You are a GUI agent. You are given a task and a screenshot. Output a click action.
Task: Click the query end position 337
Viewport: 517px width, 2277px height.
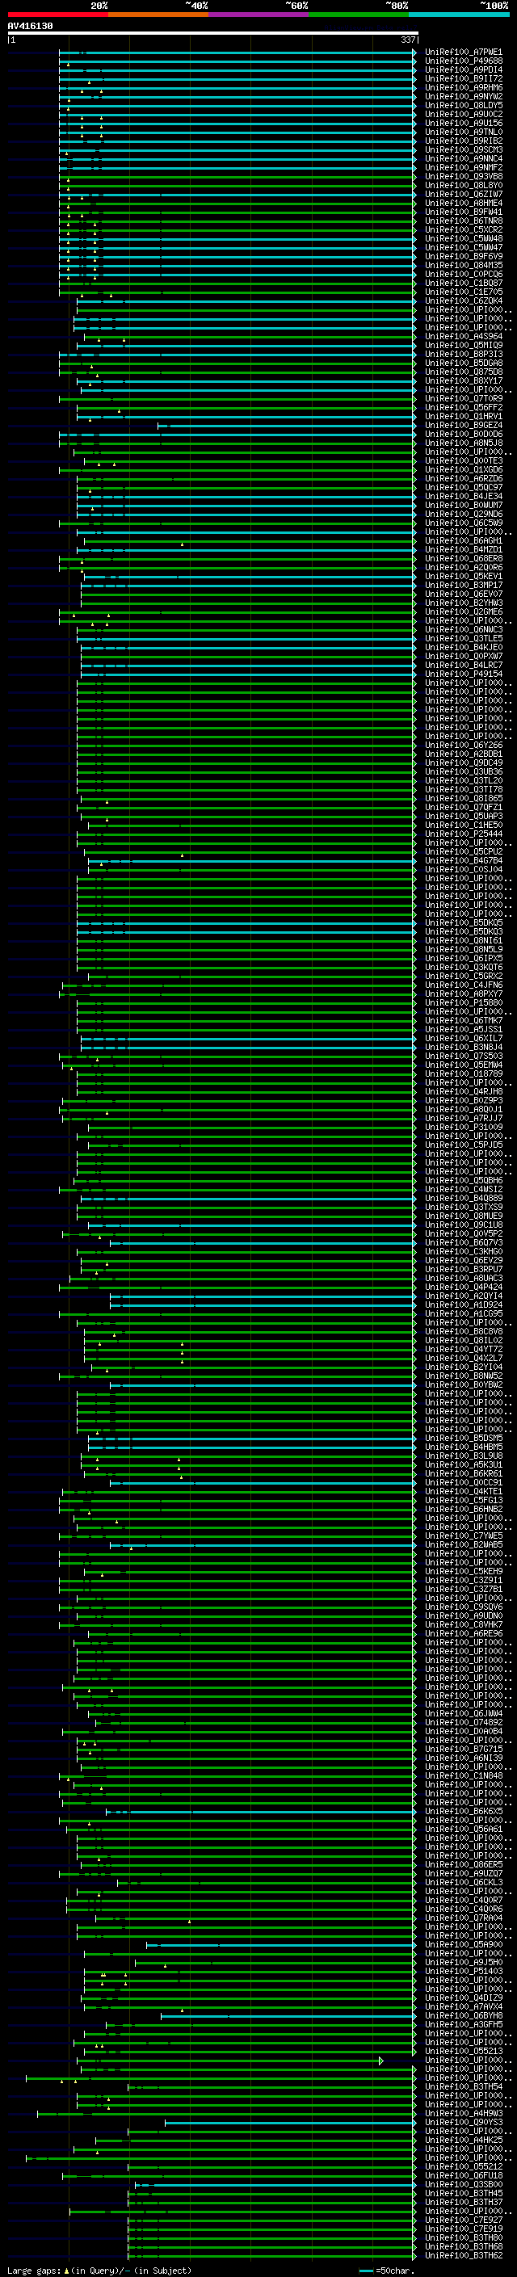tap(408, 40)
